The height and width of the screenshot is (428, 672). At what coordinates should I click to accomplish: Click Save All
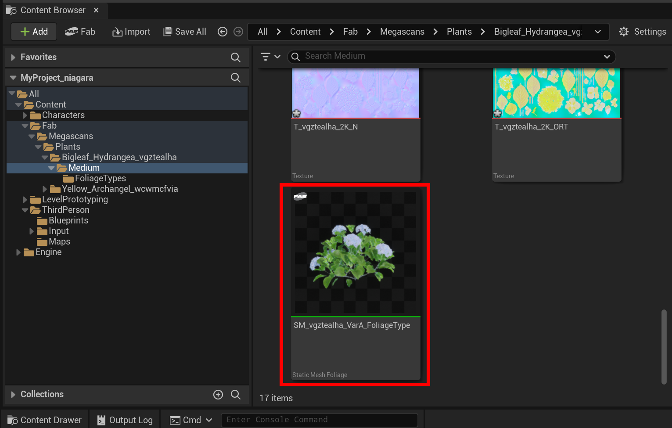click(184, 32)
